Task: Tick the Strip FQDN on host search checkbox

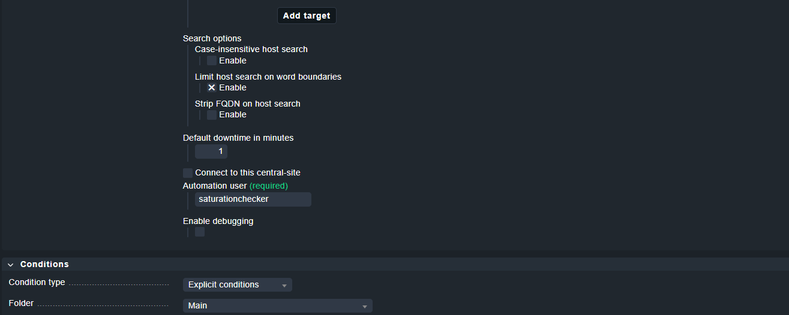Action: tap(212, 114)
